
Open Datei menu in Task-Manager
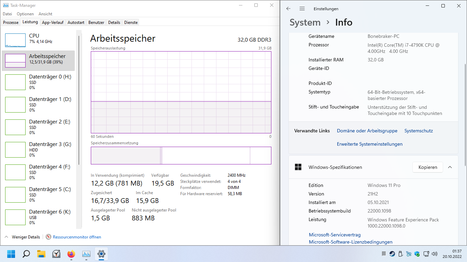click(x=7, y=14)
